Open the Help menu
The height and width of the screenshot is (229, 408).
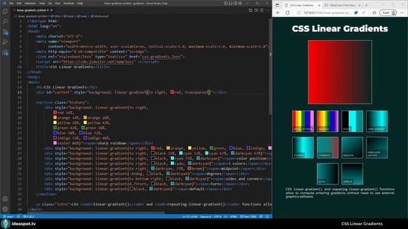[x=80, y=3]
